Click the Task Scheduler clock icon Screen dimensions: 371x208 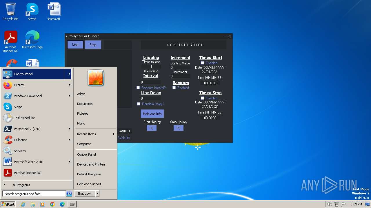[8, 118]
